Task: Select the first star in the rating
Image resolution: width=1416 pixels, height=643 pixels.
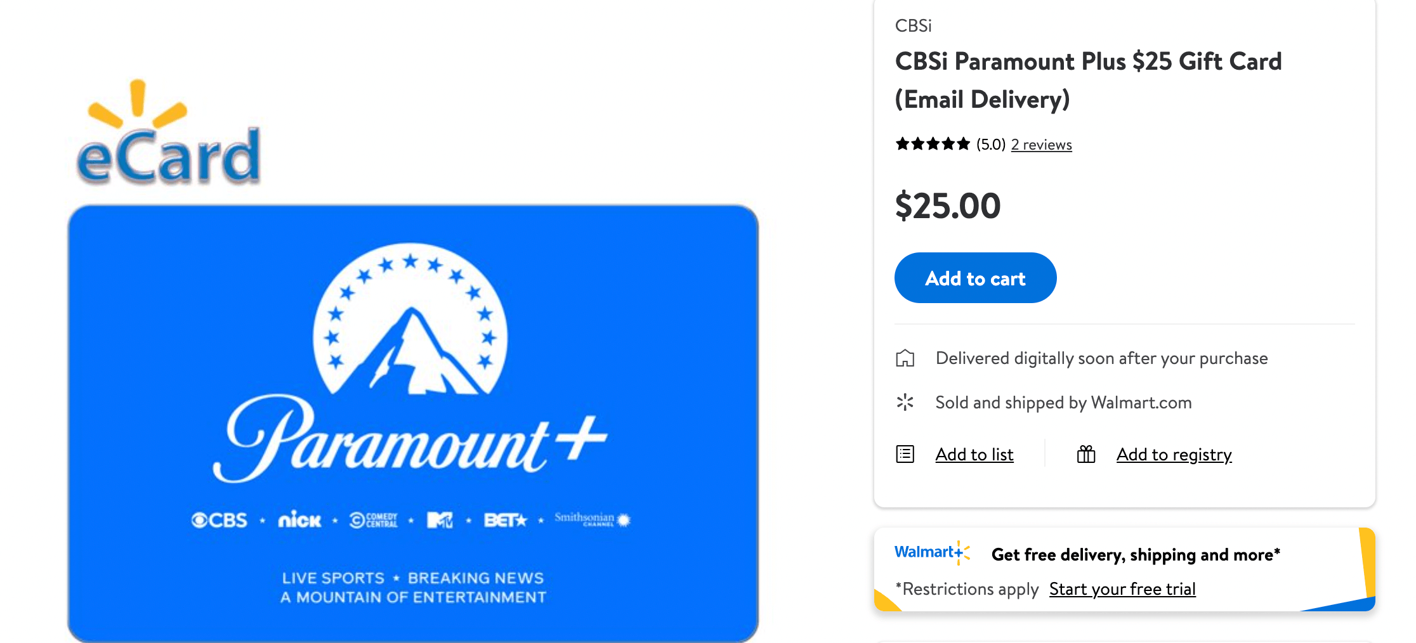Action: [x=903, y=144]
